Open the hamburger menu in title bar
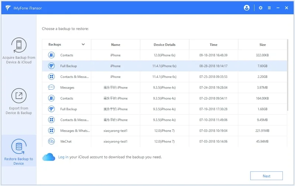The height and width of the screenshot is (186, 295). tap(269, 8)
